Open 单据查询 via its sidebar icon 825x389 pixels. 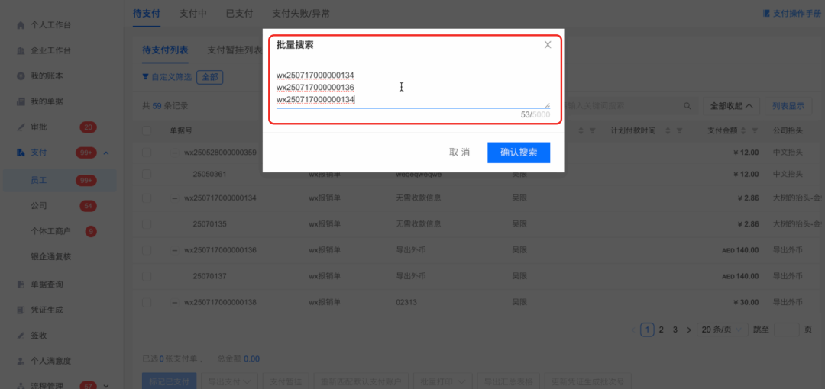[x=21, y=285]
